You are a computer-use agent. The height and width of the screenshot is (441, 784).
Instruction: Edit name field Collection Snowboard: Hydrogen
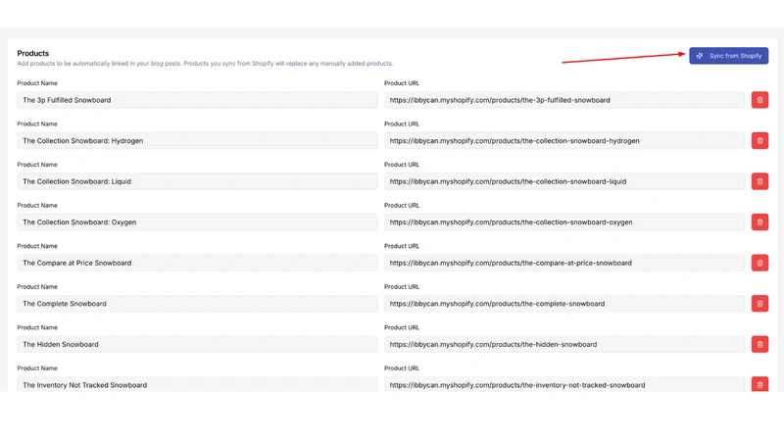click(x=197, y=140)
